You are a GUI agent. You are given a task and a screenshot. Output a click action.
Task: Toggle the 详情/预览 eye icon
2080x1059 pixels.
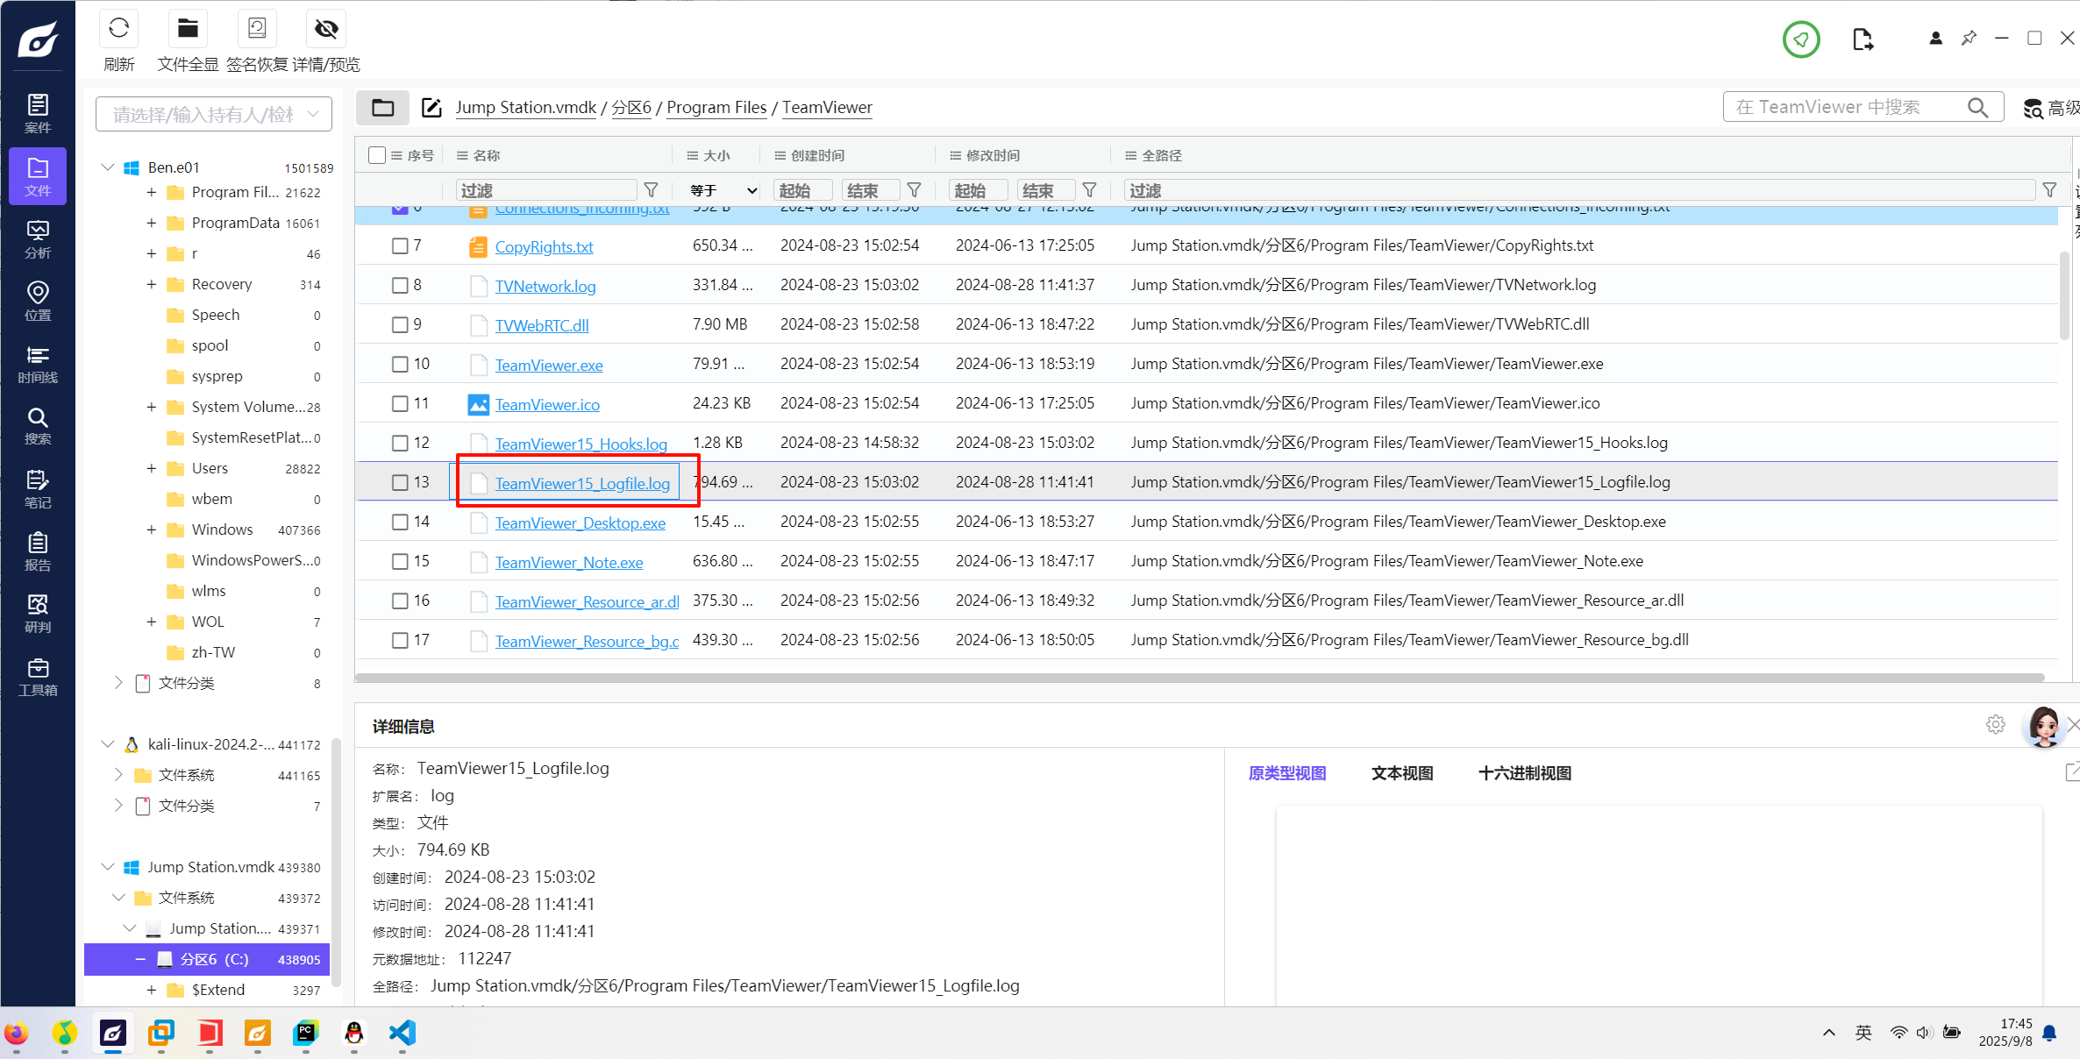[x=325, y=29]
